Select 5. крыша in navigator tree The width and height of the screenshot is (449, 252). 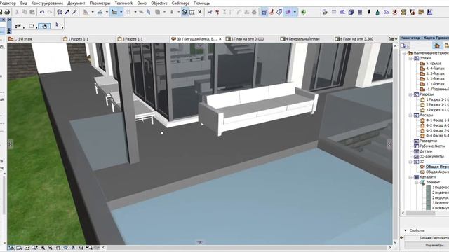[433, 64]
